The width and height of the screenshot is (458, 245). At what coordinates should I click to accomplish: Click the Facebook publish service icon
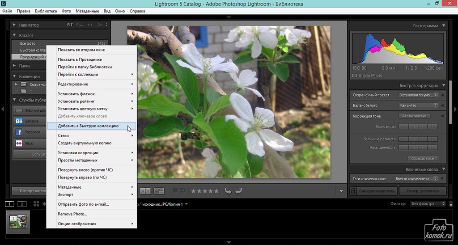(x=19, y=132)
